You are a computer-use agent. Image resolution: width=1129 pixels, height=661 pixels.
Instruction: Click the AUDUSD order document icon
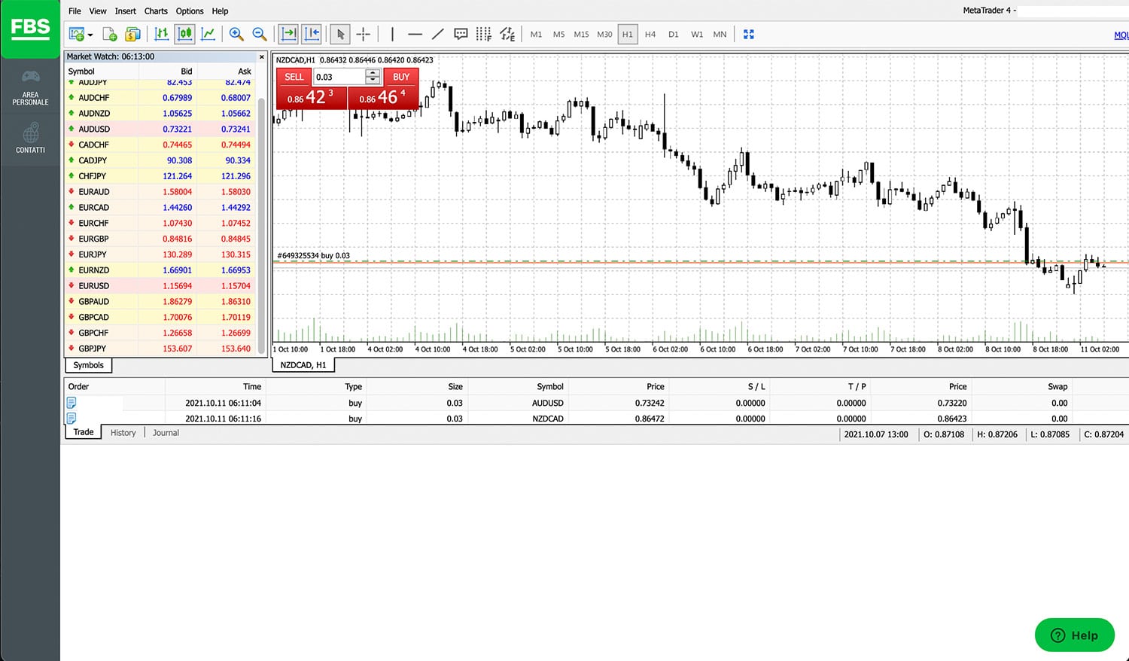point(72,403)
